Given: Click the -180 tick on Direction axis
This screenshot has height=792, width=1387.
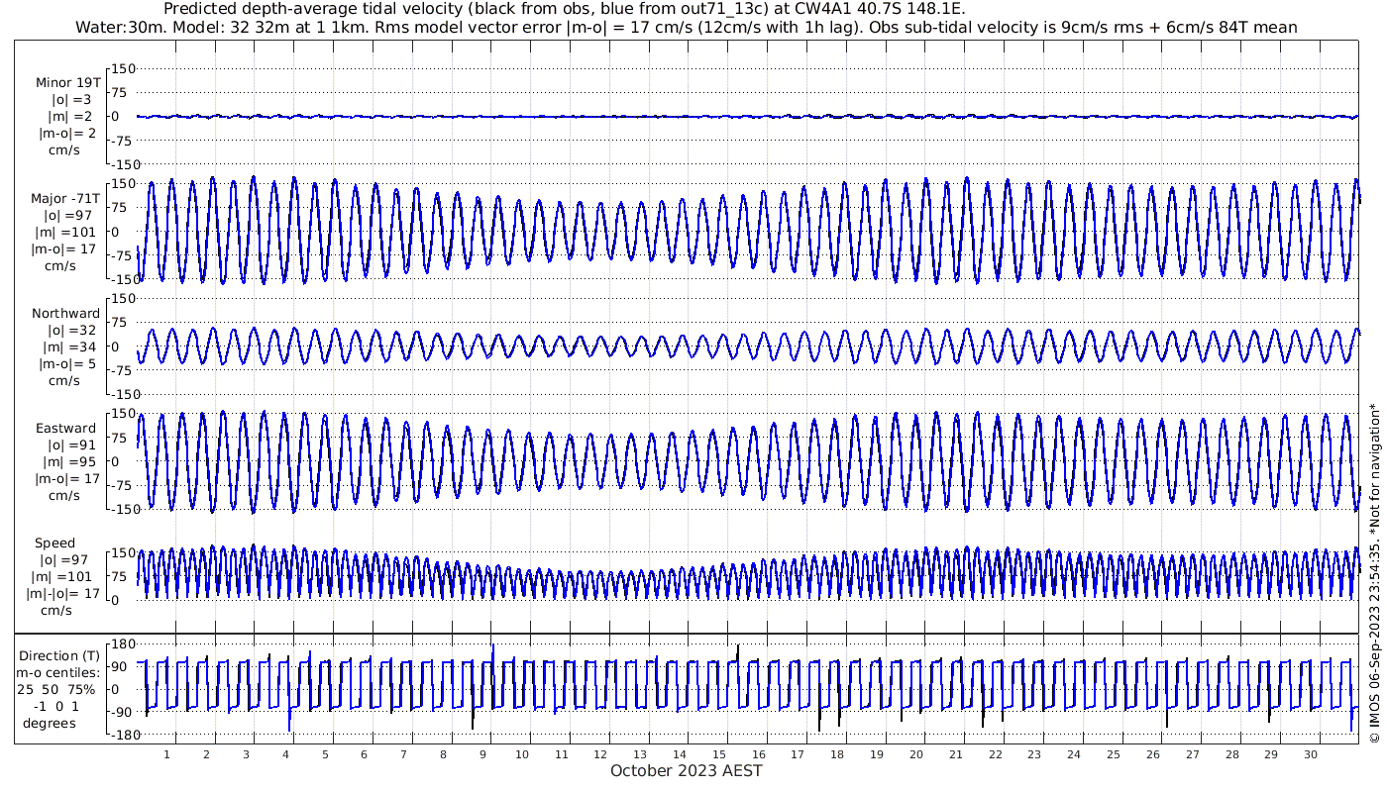Looking at the screenshot, I should click(x=118, y=735).
